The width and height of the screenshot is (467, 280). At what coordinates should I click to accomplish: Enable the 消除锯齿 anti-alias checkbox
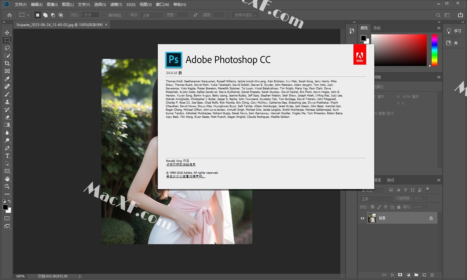[104, 15]
